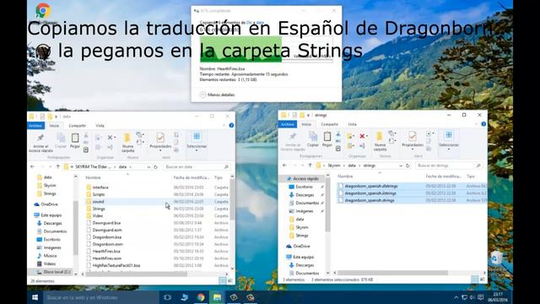Click search box Buscar en data
540x304 pixels.
tap(197, 167)
